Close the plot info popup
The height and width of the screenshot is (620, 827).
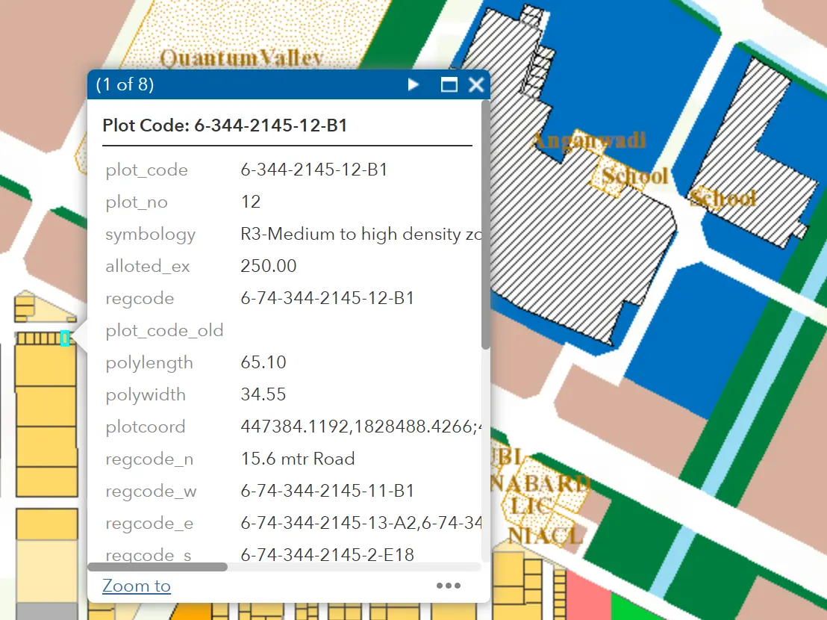click(476, 84)
